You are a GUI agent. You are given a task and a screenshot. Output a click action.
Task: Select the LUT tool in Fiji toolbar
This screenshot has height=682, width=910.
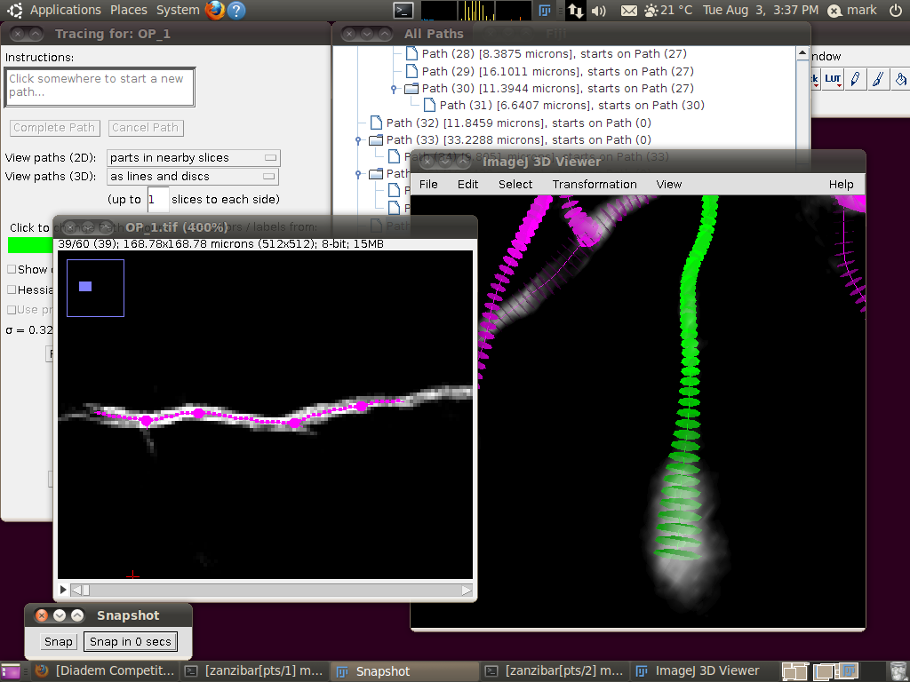click(833, 79)
